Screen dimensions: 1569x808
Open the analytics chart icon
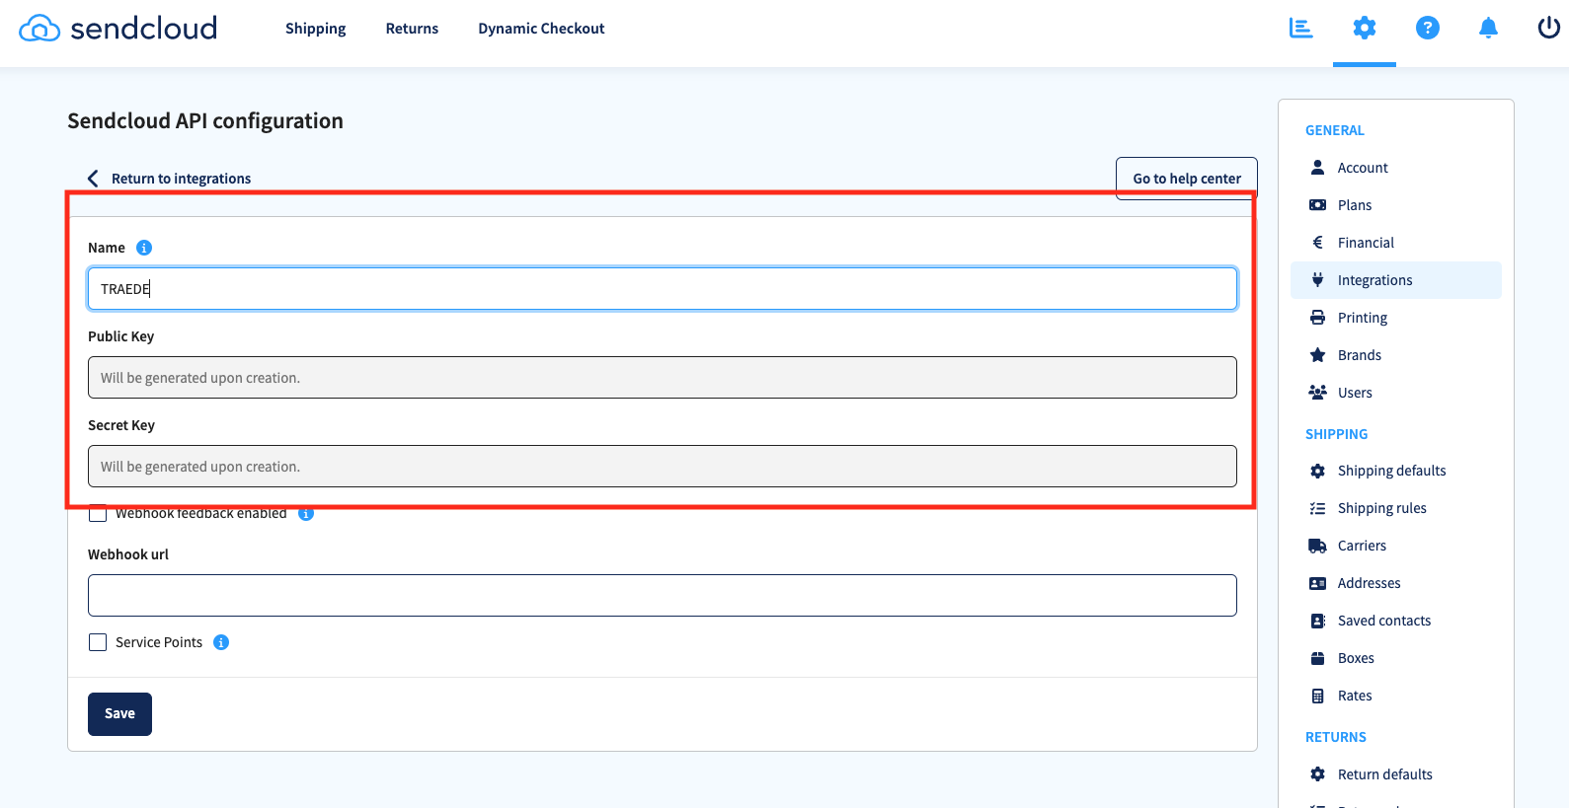tap(1301, 28)
